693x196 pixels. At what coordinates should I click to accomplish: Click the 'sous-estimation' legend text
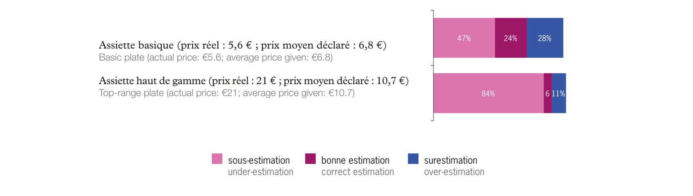click(x=259, y=160)
